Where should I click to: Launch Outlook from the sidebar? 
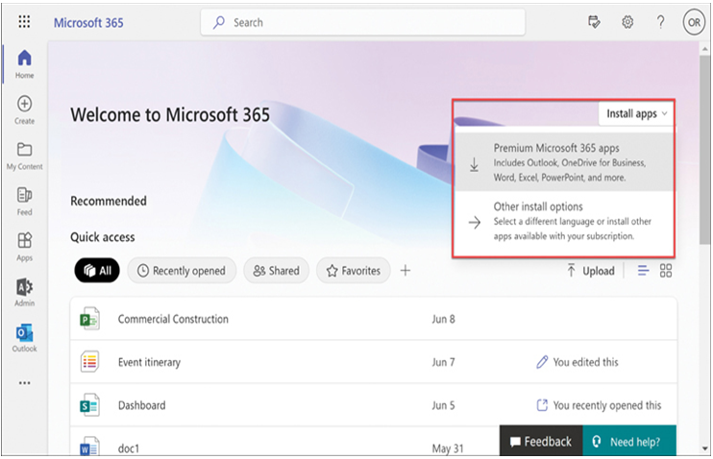(25, 338)
